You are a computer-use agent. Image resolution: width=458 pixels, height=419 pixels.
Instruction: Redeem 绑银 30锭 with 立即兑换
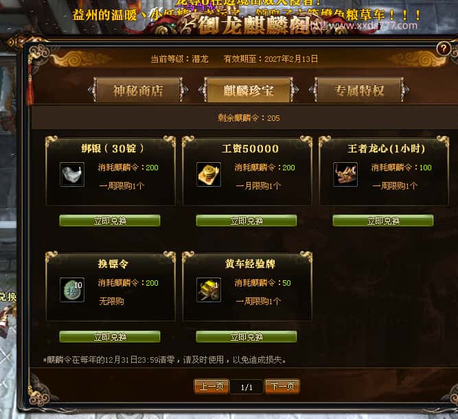(110, 221)
